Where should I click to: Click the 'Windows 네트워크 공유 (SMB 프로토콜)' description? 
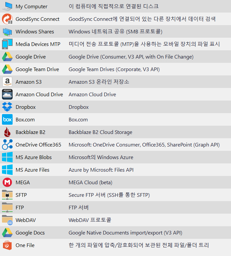pyautogui.click(x=115, y=31)
